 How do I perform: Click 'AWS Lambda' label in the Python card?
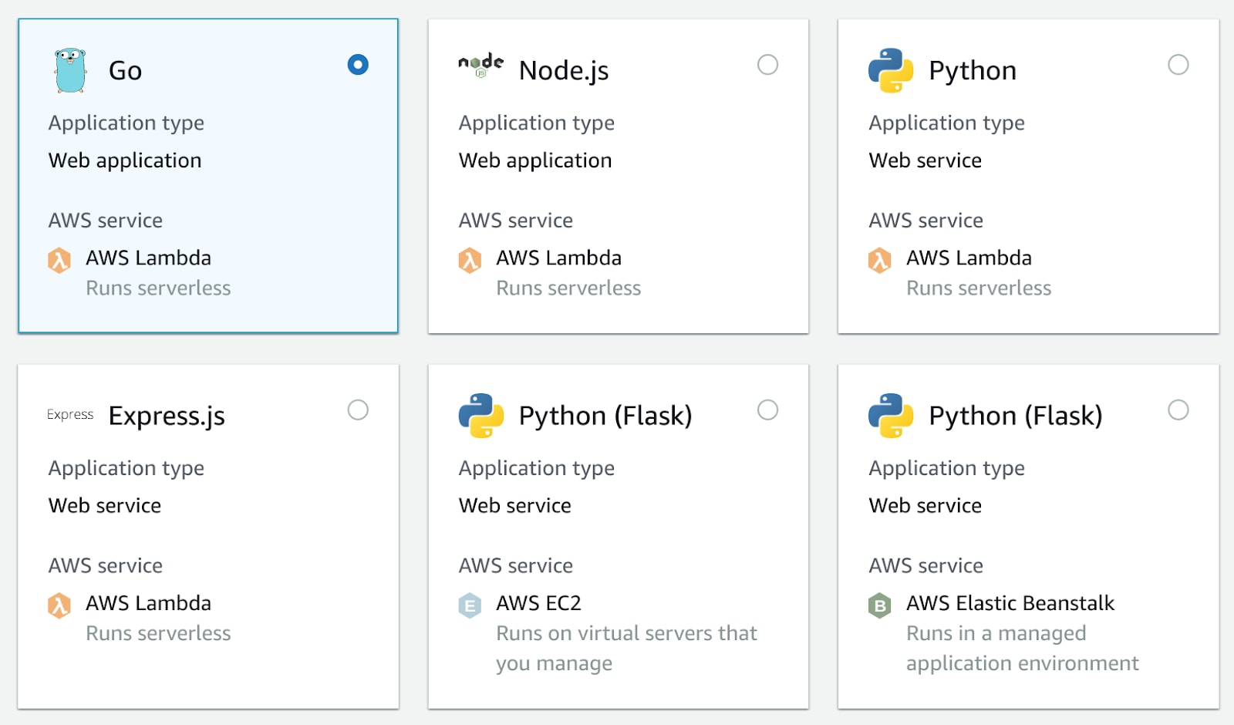tap(969, 258)
